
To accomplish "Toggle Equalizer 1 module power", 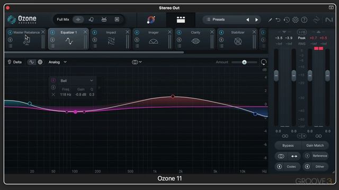I will [52, 33].
